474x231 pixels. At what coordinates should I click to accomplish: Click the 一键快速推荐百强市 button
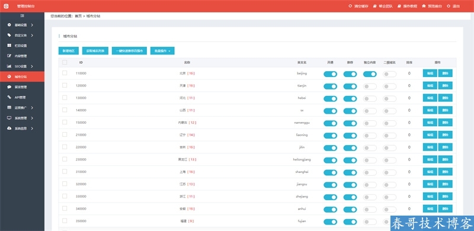129,51
